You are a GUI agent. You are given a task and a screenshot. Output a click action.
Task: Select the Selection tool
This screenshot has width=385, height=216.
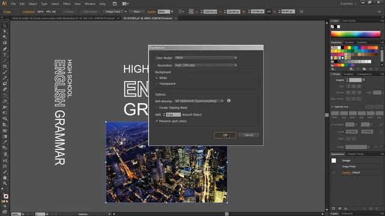pos(5,25)
